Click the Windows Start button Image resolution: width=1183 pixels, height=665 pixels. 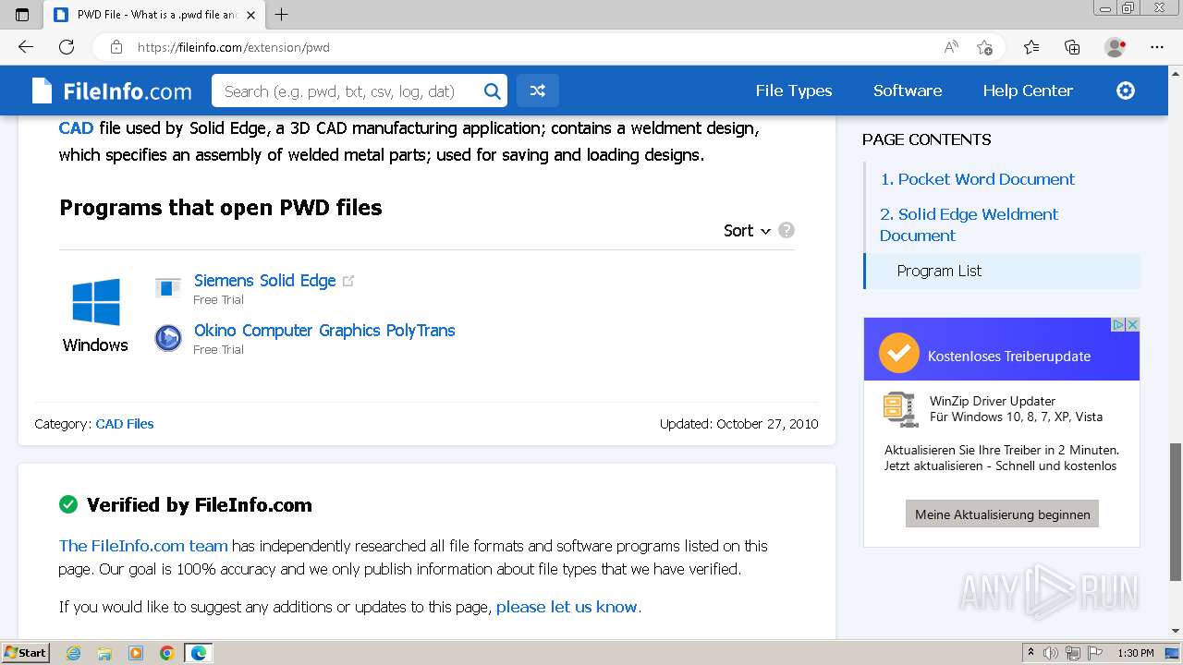point(25,653)
